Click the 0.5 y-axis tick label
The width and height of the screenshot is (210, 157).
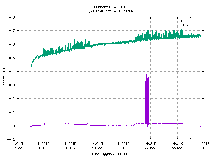point(12,58)
